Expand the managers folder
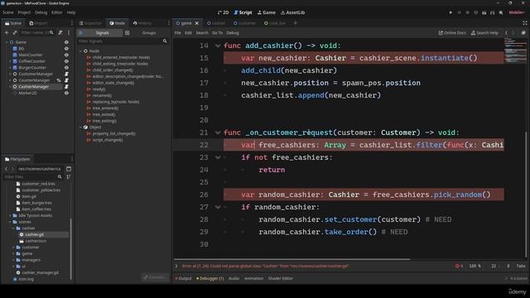Image resolution: width=530 pixels, height=298 pixels. pyautogui.click(x=13, y=260)
